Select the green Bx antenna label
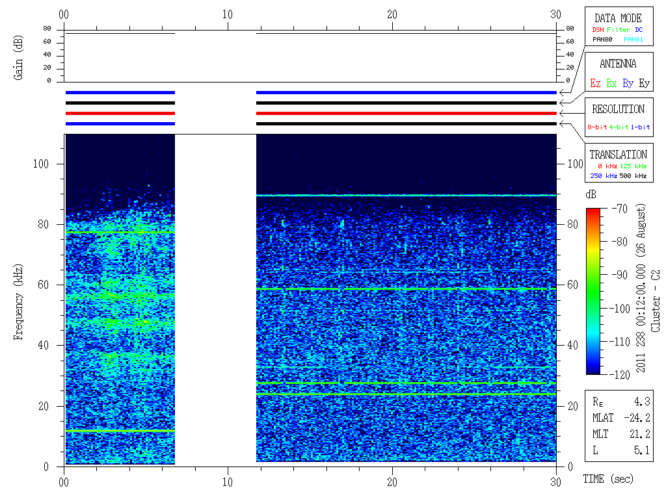Screen dimensions: 666x499 pyautogui.click(x=611, y=83)
